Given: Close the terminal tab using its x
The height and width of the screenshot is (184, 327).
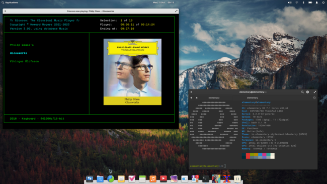Looking at the screenshot, I should (x=197, y=98).
